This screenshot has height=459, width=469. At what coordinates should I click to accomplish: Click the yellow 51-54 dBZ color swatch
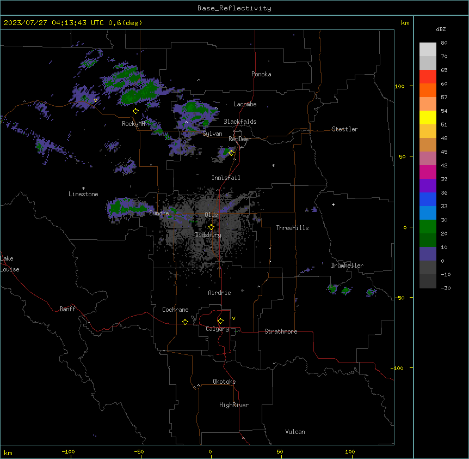[428, 117]
